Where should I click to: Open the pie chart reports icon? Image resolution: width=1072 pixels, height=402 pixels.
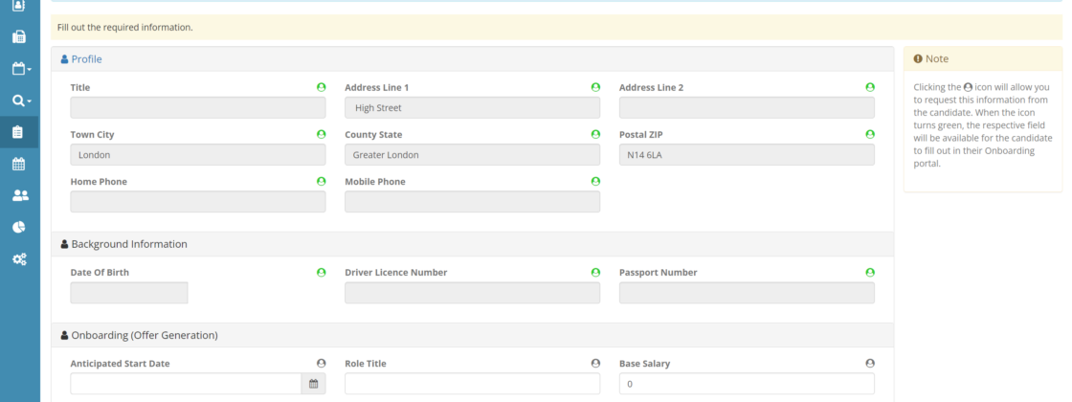(x=19, y=227)
